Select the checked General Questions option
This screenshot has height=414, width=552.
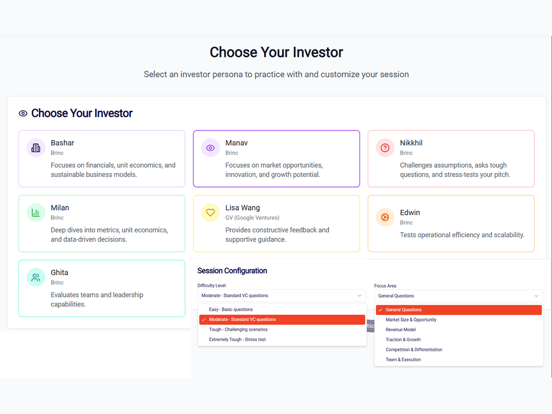(459, 310)
